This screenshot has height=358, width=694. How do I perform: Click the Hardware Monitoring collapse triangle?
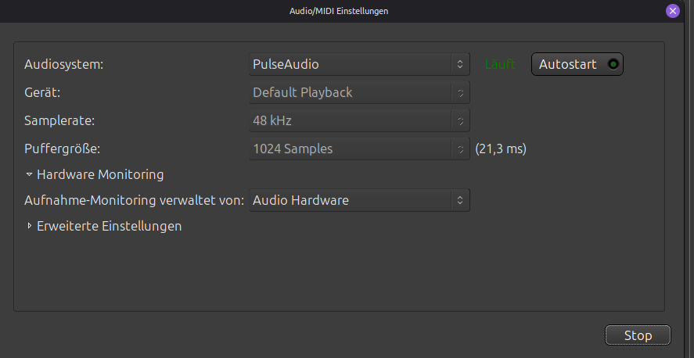coord(29,175)
